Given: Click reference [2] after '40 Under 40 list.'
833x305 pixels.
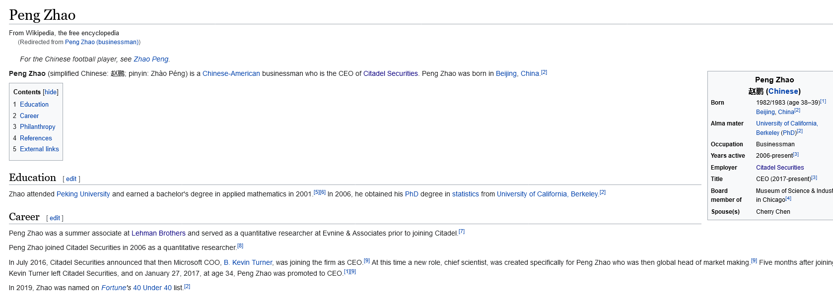Looking at the screenshot, I should click(187, 286).
